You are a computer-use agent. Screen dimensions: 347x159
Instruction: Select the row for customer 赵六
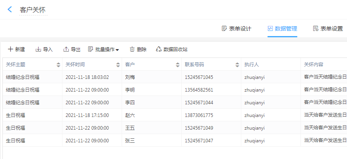(130, 115)
